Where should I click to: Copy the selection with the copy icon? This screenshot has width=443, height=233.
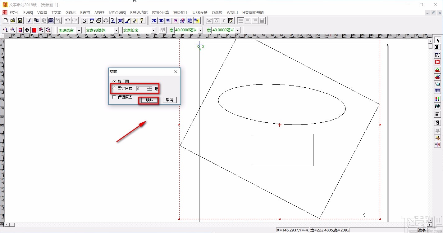(x=37, y=21)
